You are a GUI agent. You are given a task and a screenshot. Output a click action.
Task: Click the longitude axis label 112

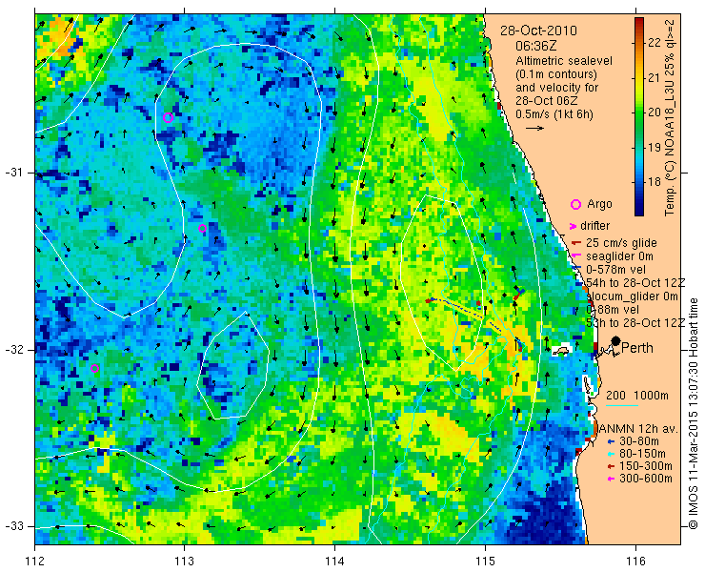click(x=35, y=562)
